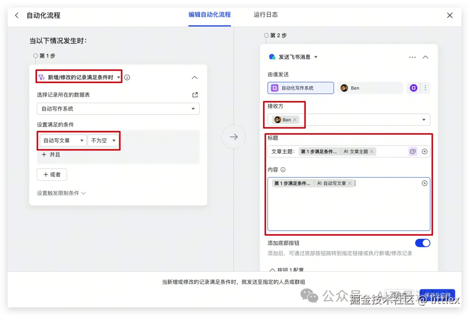Select the 编辑自动化流程 tab
Screen dimensions: 469x315
click(x=210, y=15)
